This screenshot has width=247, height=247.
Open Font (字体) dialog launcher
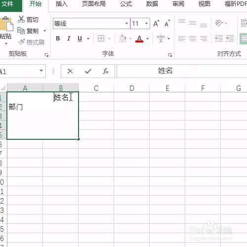click(170, 55)
